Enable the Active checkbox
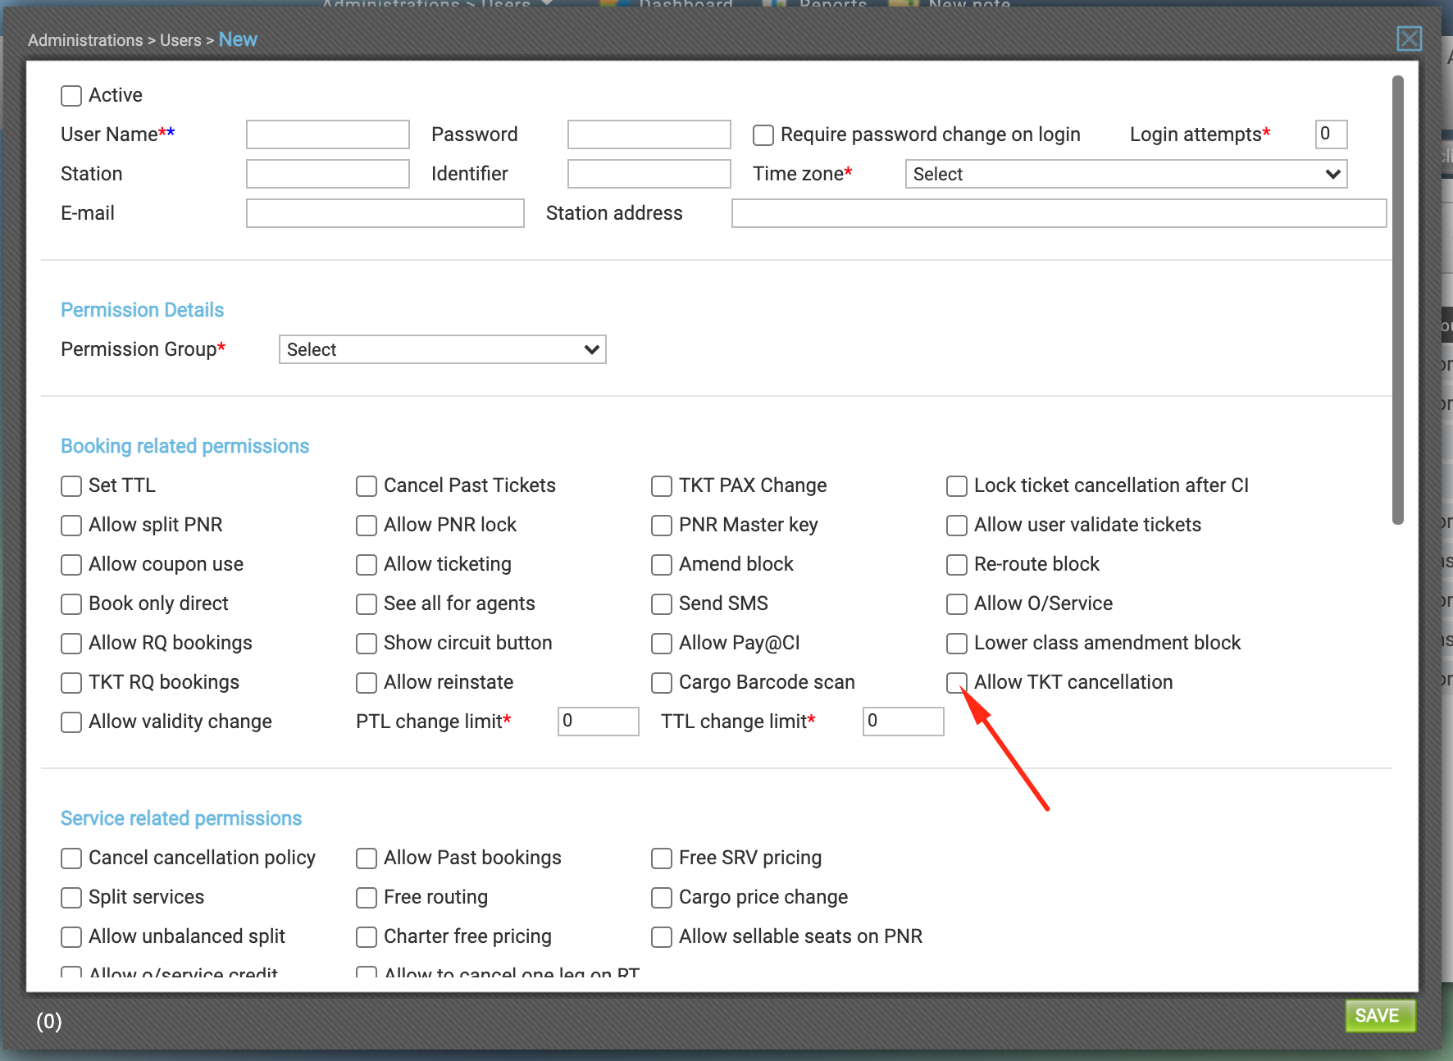 71,96
